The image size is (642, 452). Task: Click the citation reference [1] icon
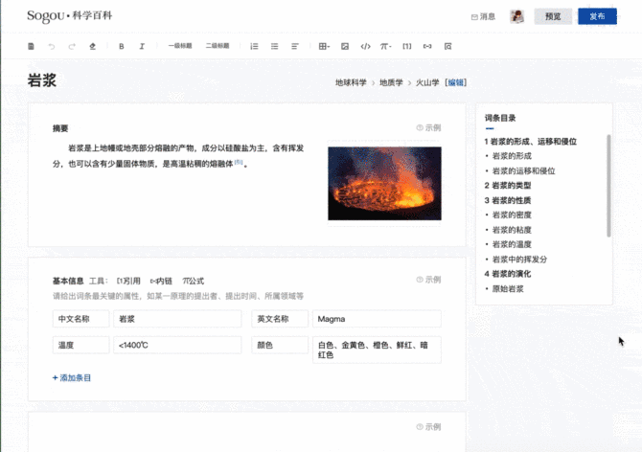click(x=407, y=46)
